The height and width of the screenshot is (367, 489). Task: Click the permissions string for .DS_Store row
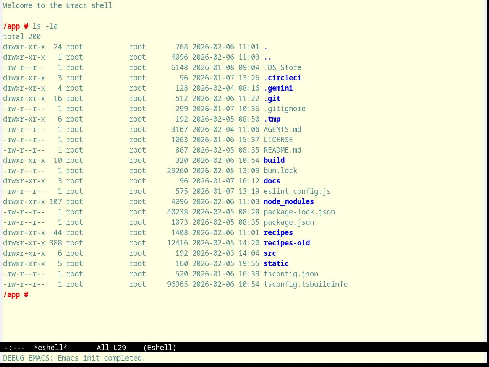click(24, 68)
